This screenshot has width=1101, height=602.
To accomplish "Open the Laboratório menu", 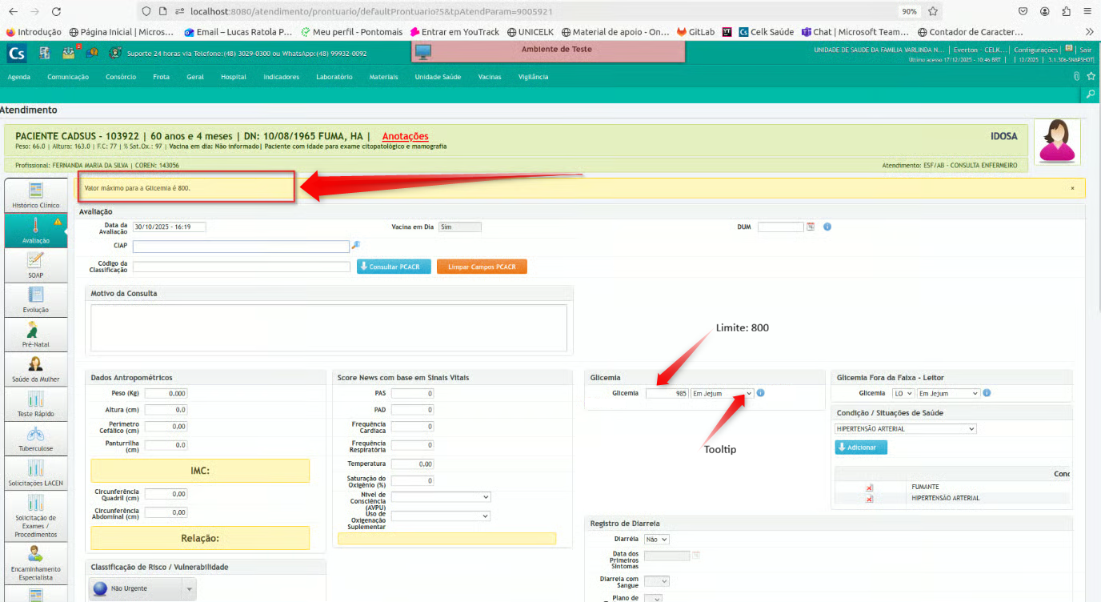I will pos(334,77).
